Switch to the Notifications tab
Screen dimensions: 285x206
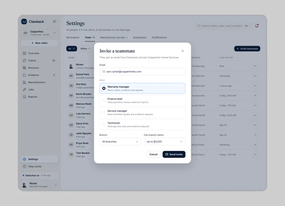click(x=159, y=37)
